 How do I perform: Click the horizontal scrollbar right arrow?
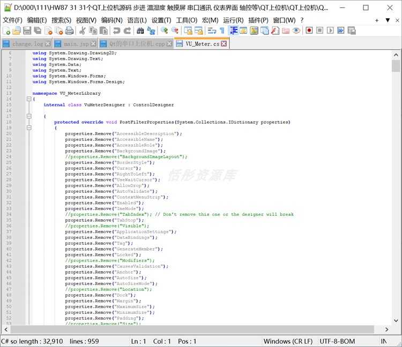coord(387,329)
